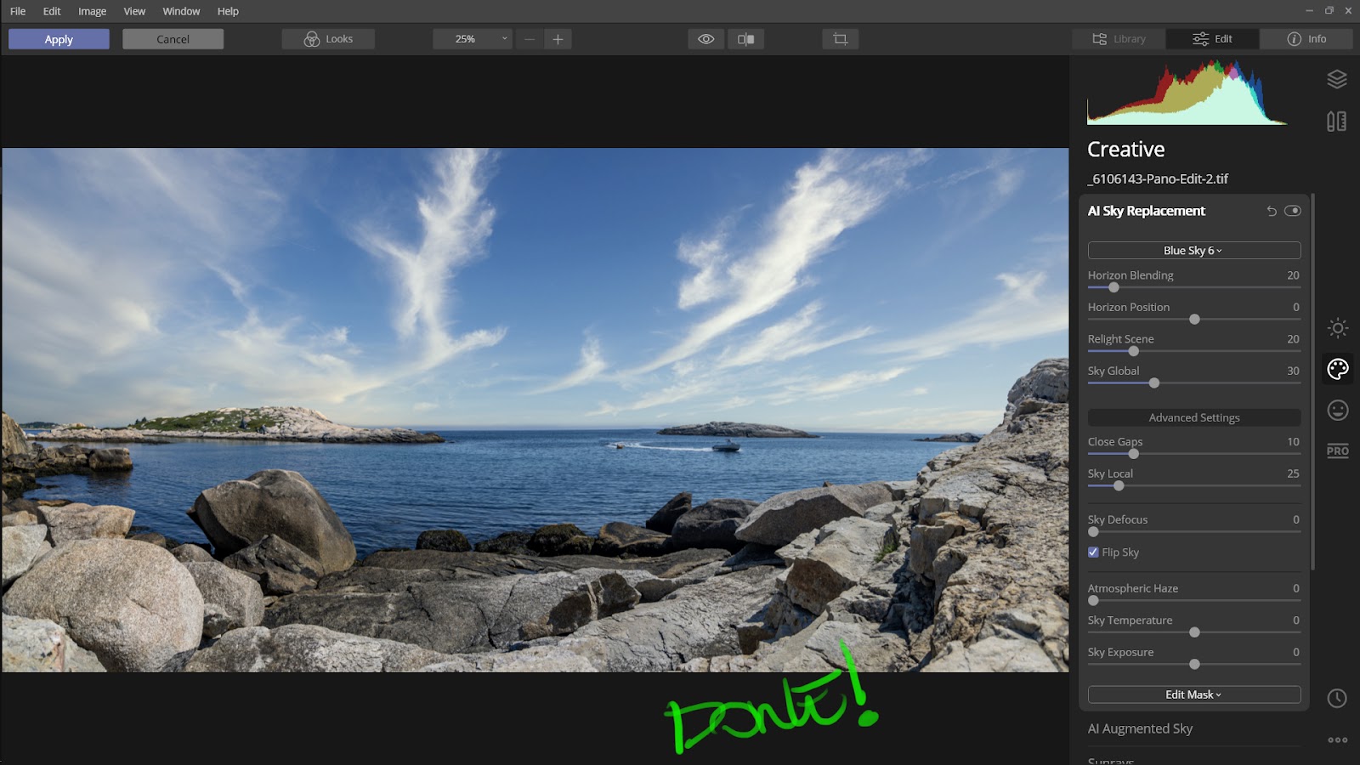The height and width of the screenshot is (765, 1360).
Task: Click the histogram display
Action: tap(1187, 92)
